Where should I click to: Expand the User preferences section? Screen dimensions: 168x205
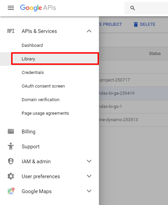point(89,176)
